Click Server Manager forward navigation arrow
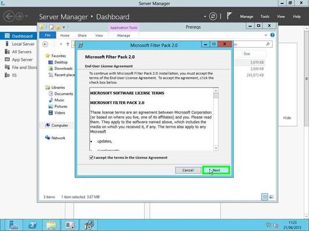 coord(19,16)
